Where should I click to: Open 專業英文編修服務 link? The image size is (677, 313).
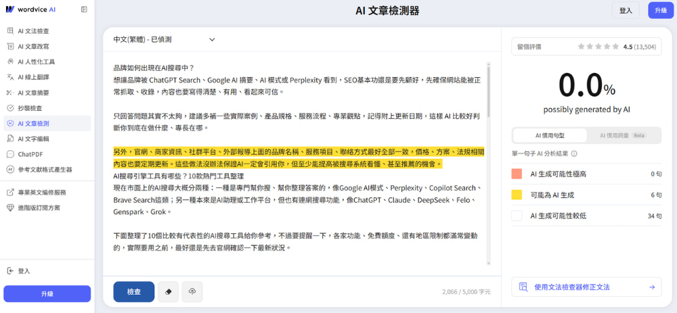(47, 192)
